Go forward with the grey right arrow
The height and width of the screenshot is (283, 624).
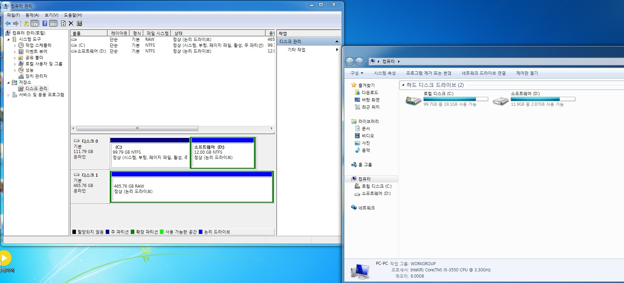16,23
